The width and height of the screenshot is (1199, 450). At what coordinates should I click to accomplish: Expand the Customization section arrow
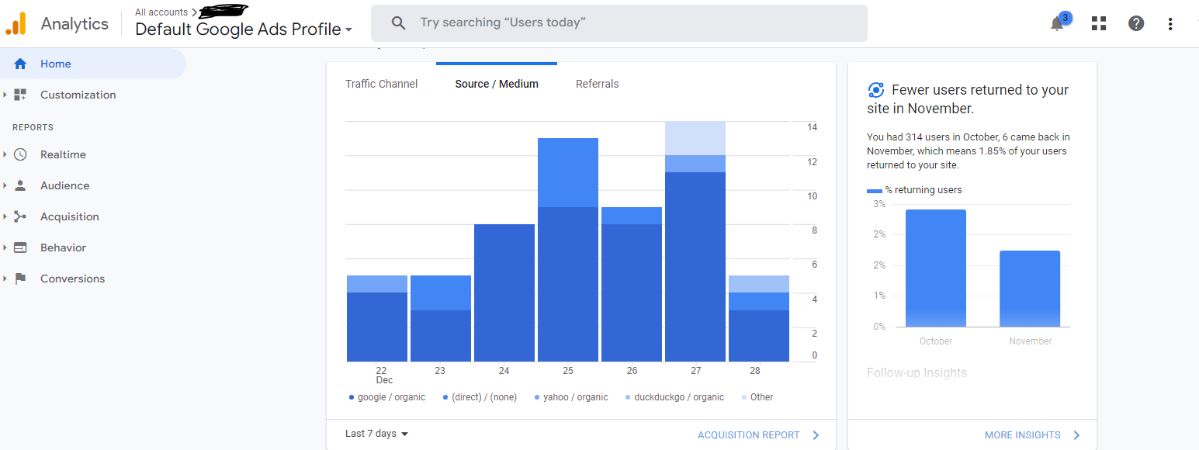[x=5, y=95]
